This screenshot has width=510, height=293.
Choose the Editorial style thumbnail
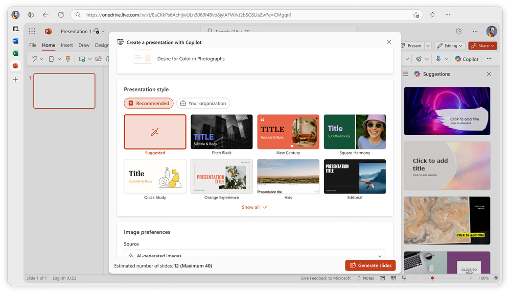(x=355, y=177)
